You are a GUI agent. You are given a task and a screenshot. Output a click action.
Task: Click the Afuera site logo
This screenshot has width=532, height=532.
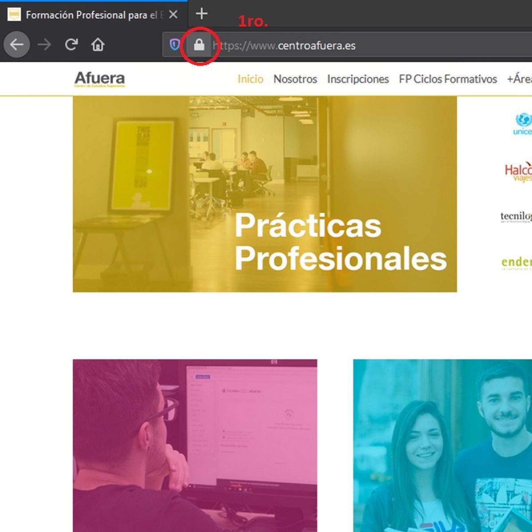click(100, 79)
